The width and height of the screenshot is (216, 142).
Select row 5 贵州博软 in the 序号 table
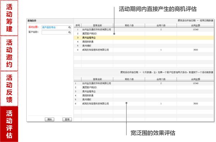click(x=144, y=46)
